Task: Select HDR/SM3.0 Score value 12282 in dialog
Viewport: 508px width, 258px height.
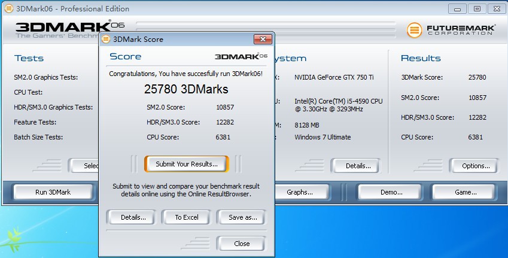Action: 225,122
